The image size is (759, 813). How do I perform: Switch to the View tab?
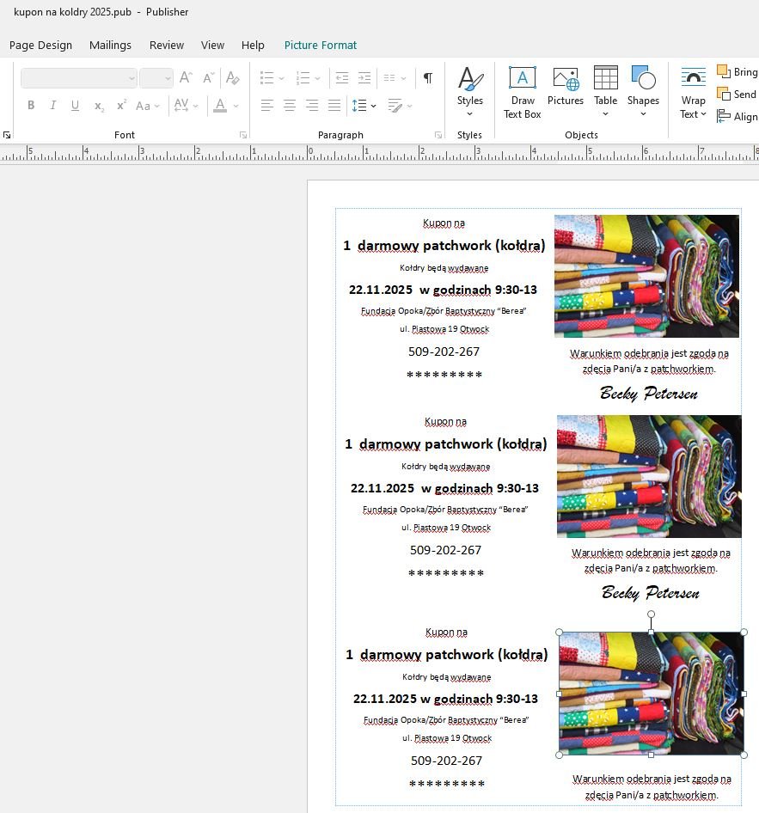212,45
